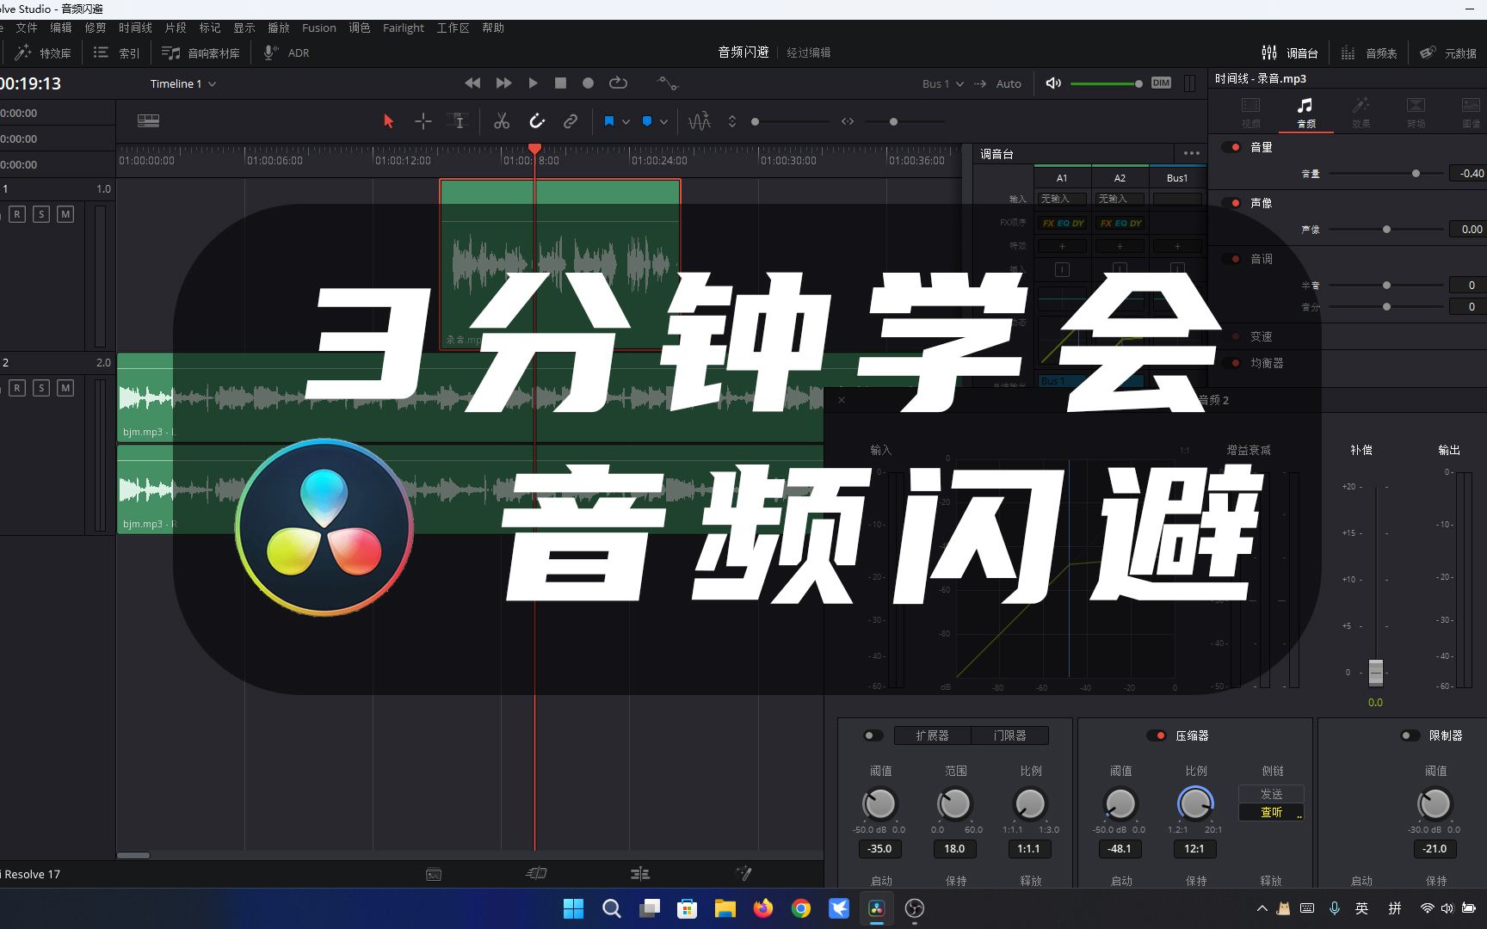The image size is (1487, 929).
Task: Show the Meters (音频表) panel
Action: [1369, 52]
